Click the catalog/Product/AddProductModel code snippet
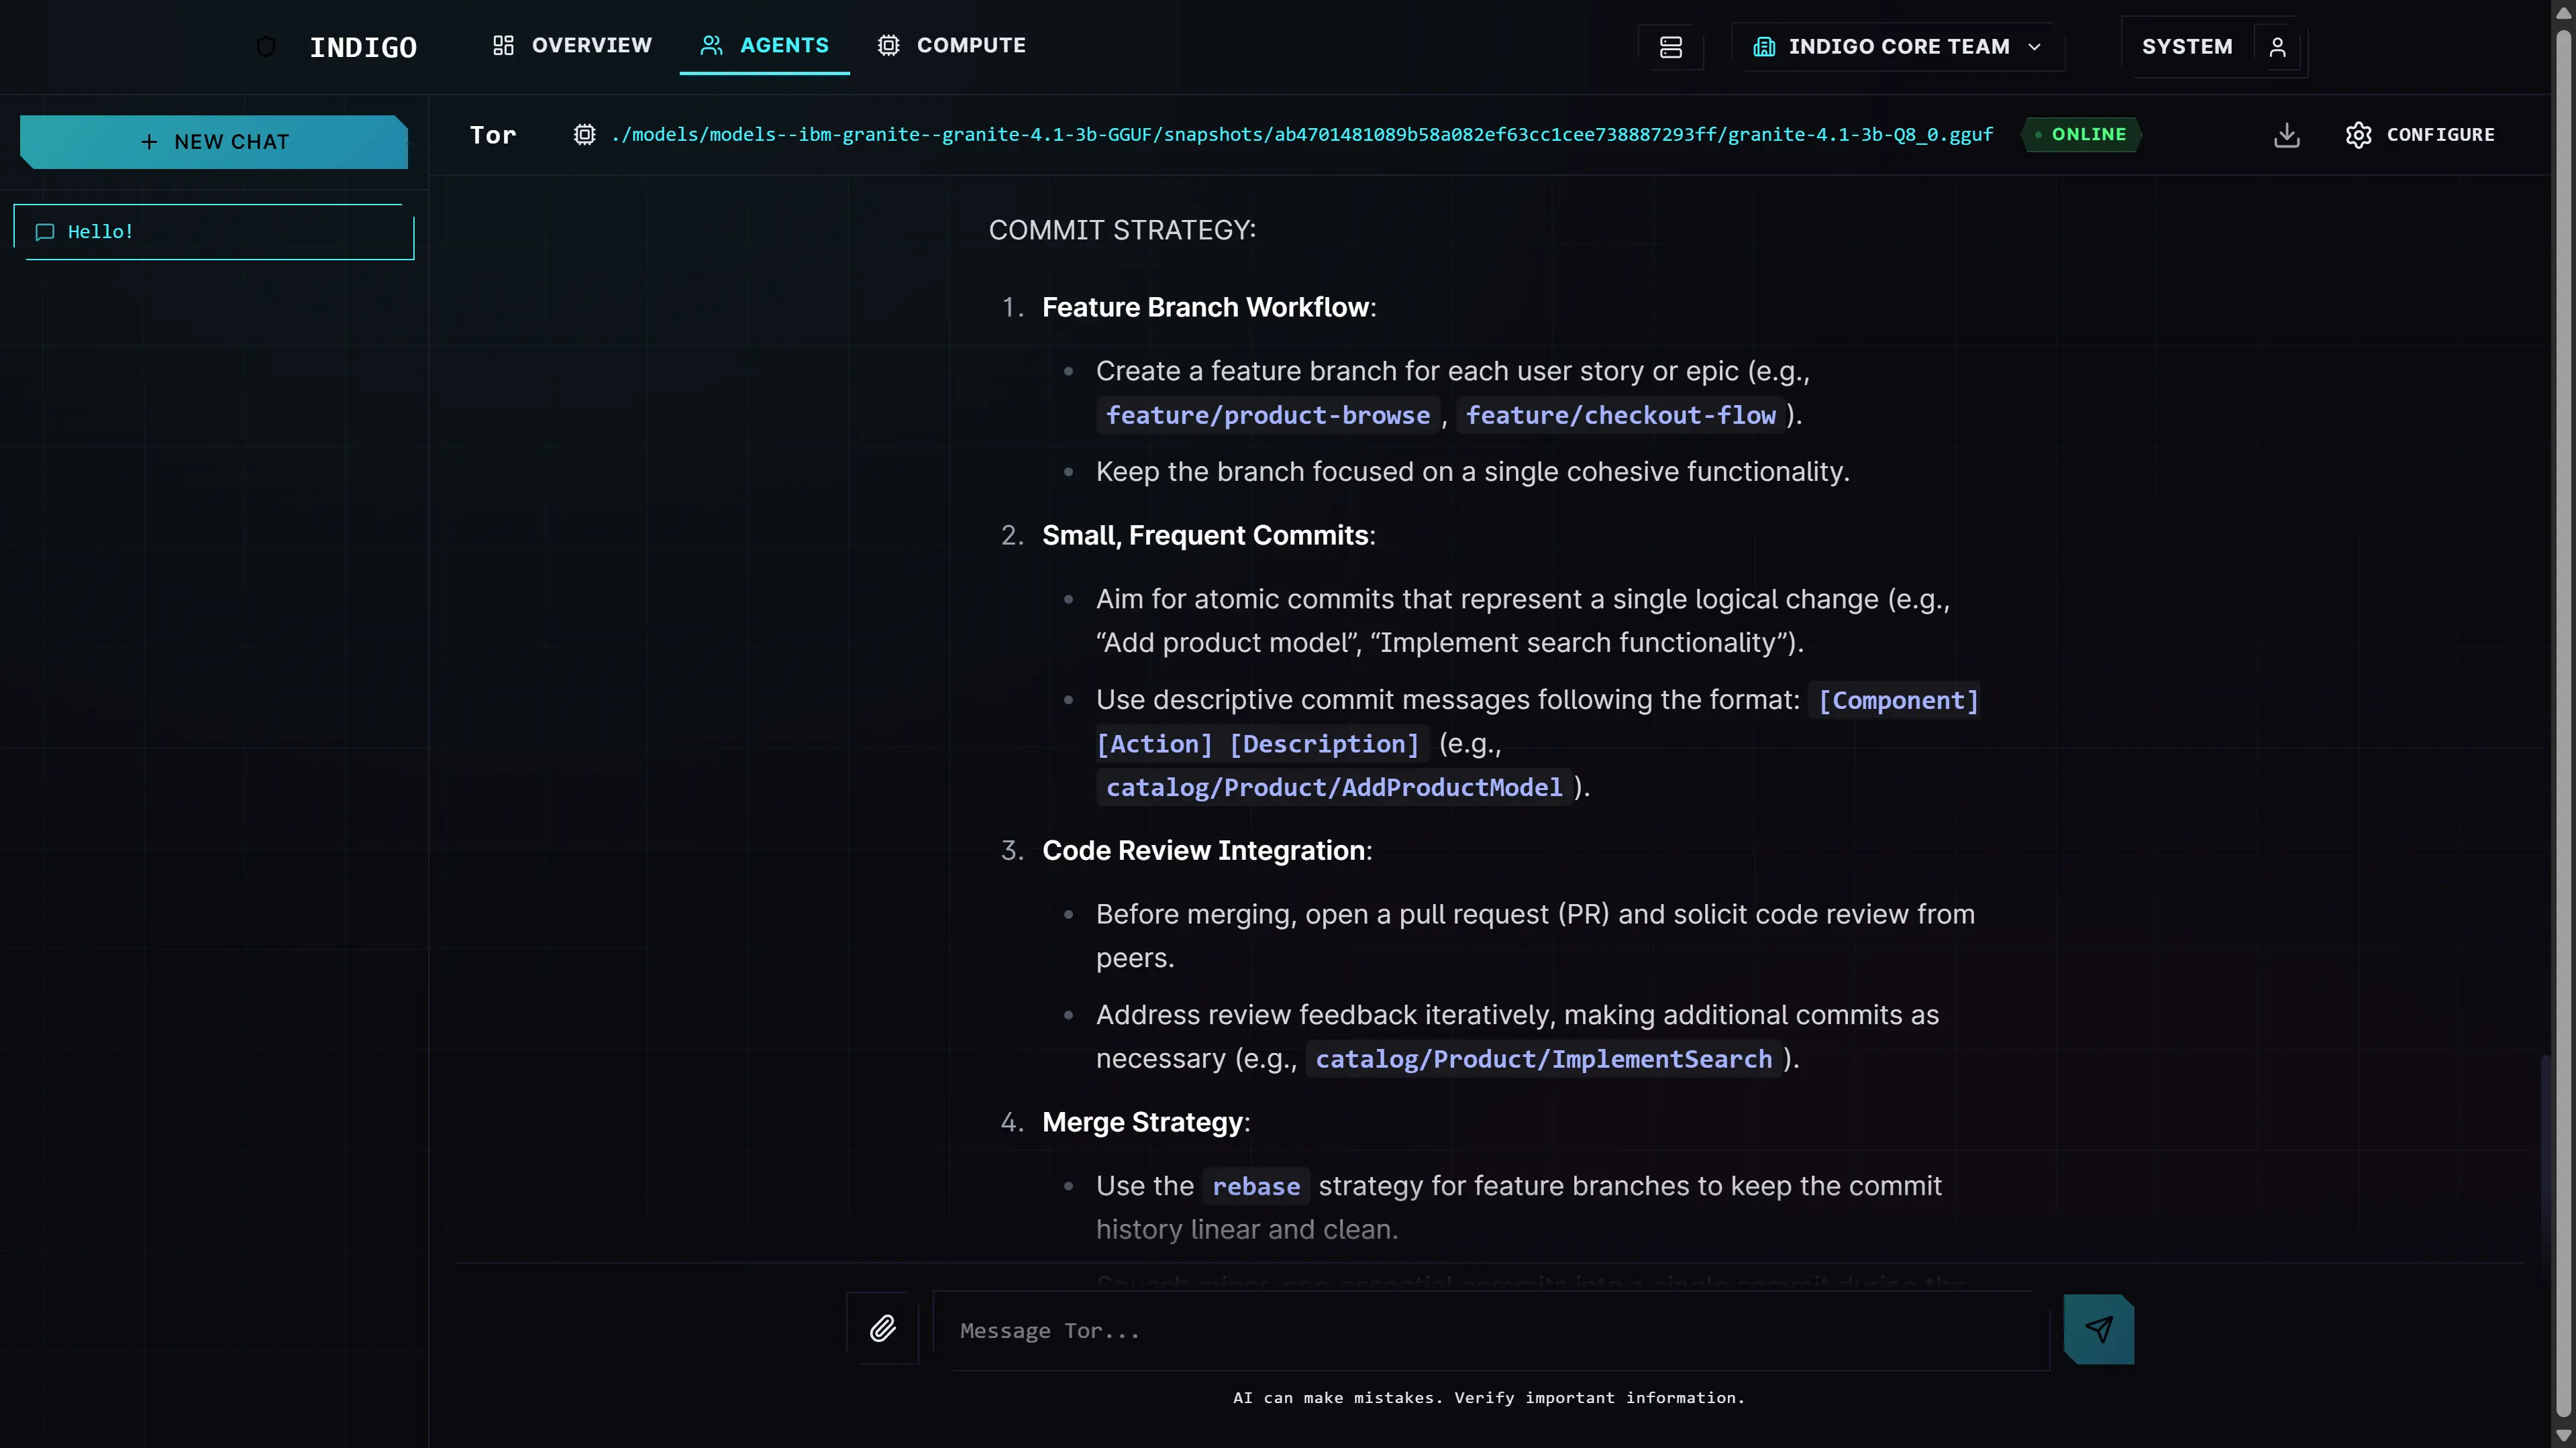 (1333, 787)
